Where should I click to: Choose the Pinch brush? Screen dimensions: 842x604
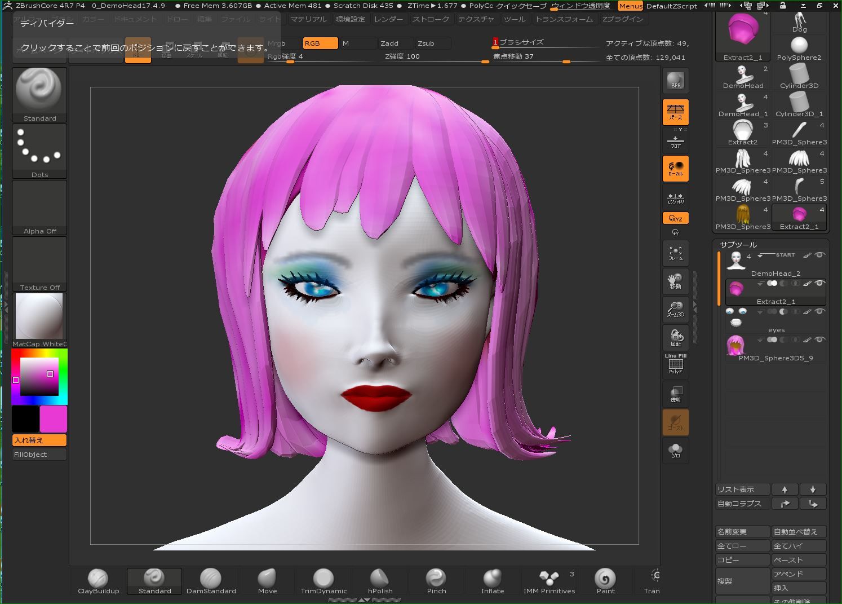click(x=436, y=582)
